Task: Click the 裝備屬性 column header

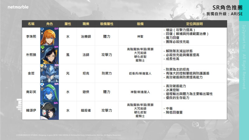Action: (x=107, y=24)
